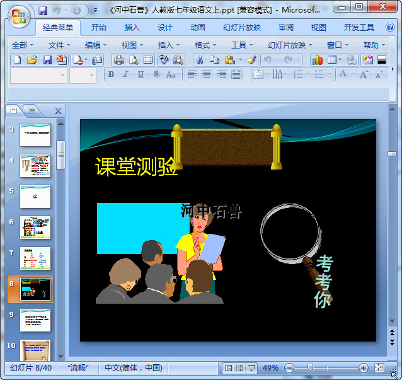
Task: Center the text alignment
Action: [x=207, y=74]
